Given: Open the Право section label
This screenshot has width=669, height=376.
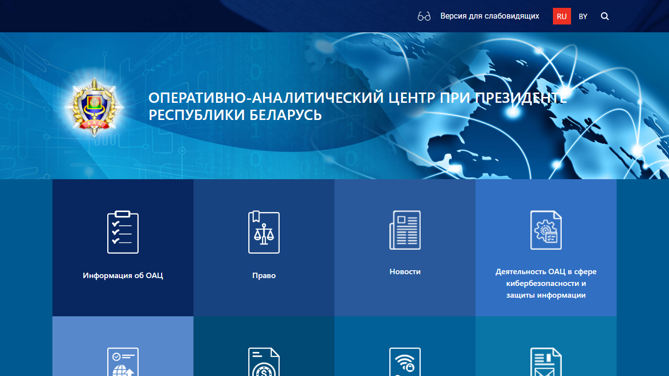Looking at the screenshot, I should point(264,276).
